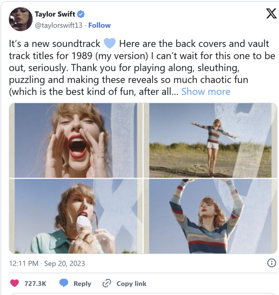Click the blue heart emoji in the tweet
Viewport: 279px width, 295px height.
(109, 43)
